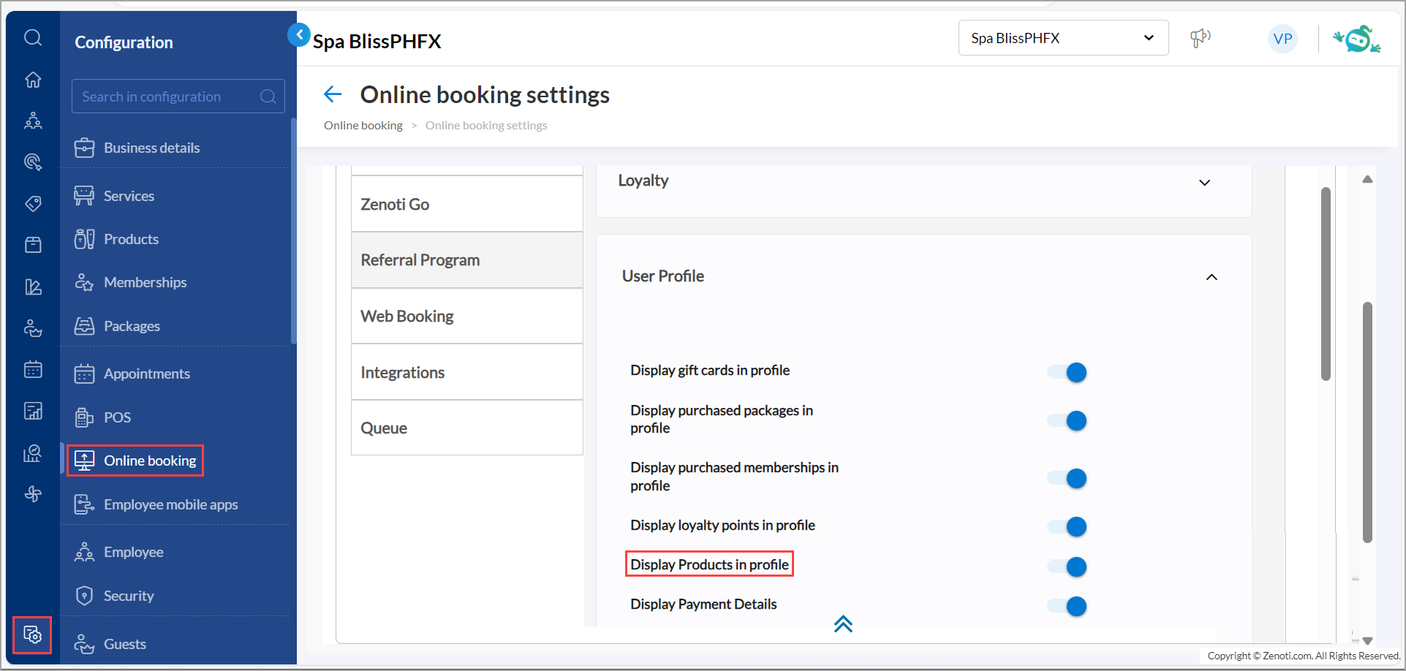1406x671 pixels.
Task: Click the page scrollbar up arrow
Action: coord(1367,179)
